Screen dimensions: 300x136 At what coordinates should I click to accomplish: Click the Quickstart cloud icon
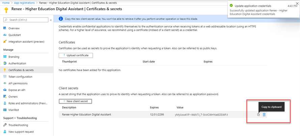tap(5, 35)
